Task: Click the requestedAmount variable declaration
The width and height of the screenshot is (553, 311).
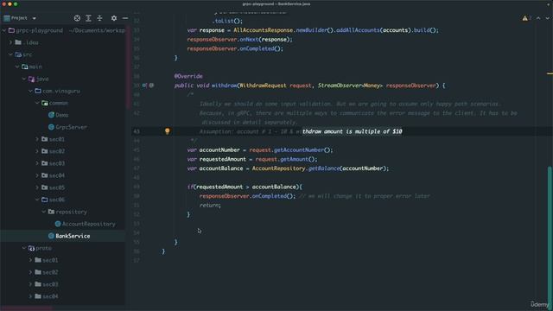Action: click(x=222, y=159)
